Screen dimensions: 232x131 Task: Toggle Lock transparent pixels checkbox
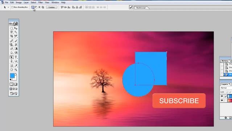pos(227,92)
